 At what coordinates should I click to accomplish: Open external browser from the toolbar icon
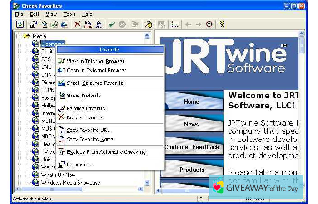click(65, 24)
